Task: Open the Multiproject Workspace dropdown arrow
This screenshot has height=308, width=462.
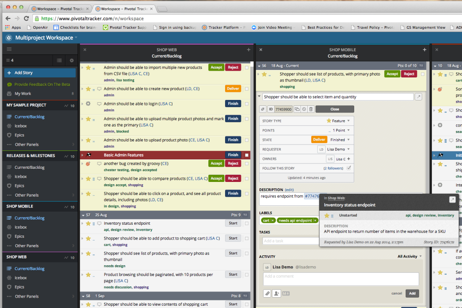Action: [76, 37]
